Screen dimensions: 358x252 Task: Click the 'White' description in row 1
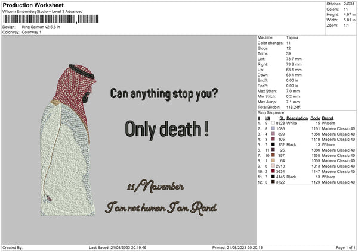(292, 123)
